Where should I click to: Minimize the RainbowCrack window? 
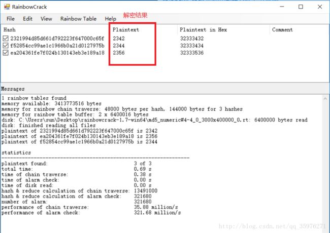point(282,7)
